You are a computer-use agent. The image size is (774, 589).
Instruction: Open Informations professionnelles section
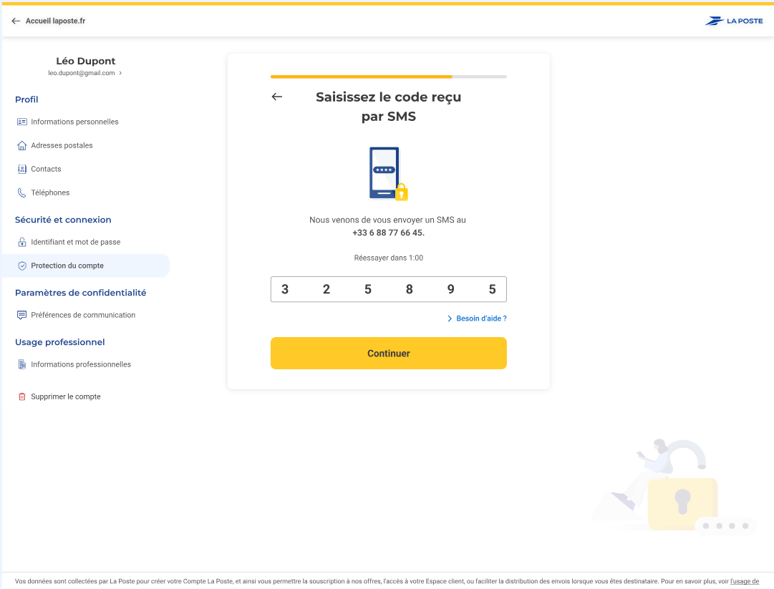81,364
